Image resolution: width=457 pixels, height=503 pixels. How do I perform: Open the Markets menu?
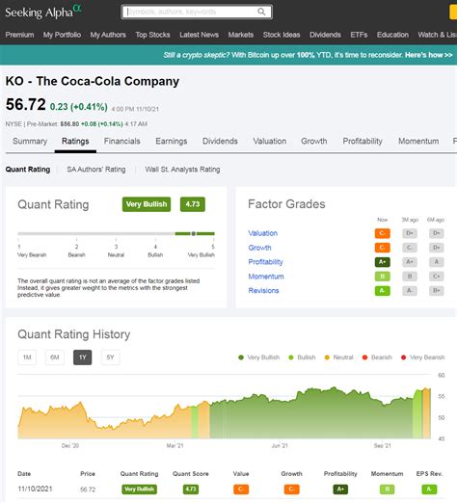tap(241, 35)
